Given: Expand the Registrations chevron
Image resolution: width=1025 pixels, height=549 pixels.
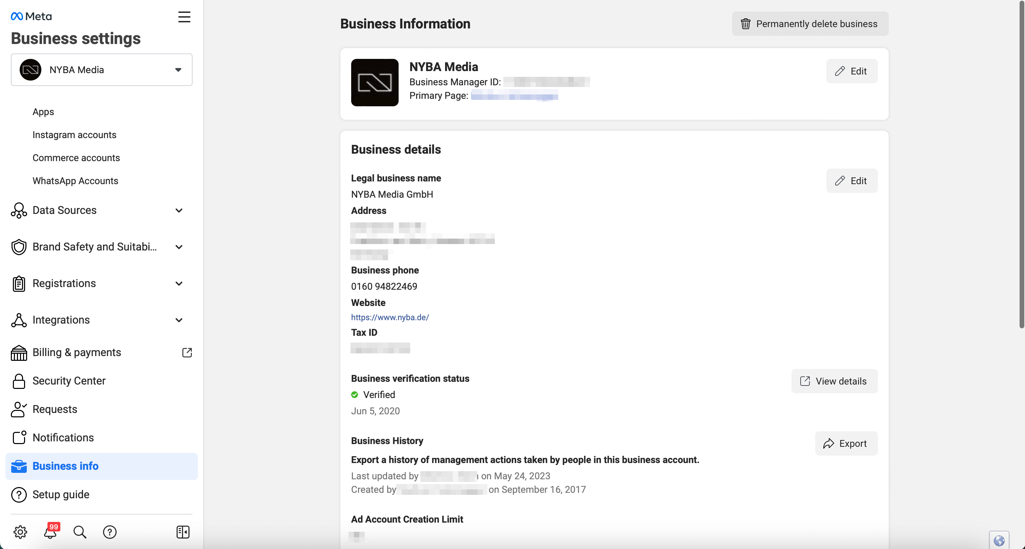Looking at the screenshot, I should (179, 284).
